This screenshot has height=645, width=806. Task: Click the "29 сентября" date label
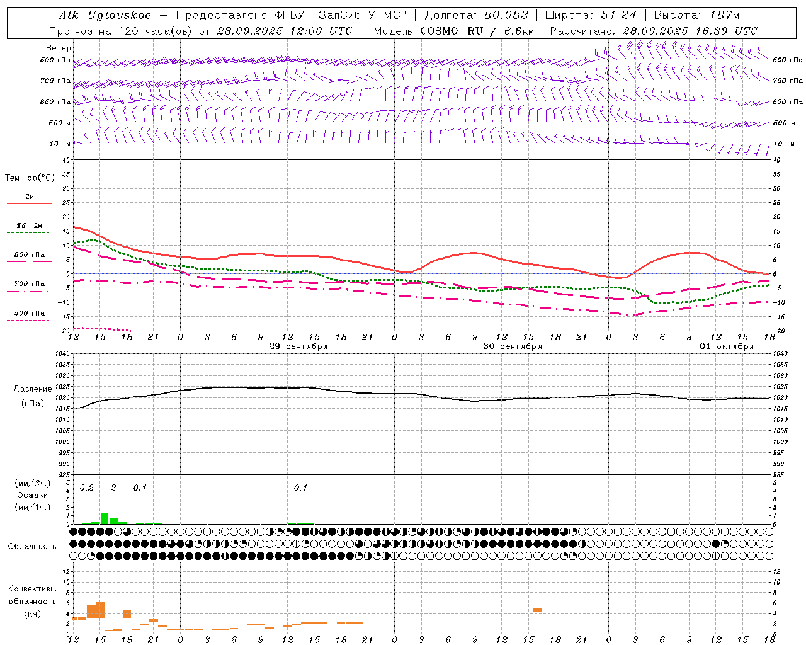[x=298, y=346]
